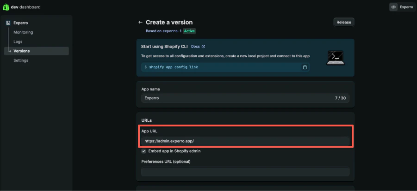Click the Active status badge
This screenshot has width=417, height=191.
tap(189, 31)
